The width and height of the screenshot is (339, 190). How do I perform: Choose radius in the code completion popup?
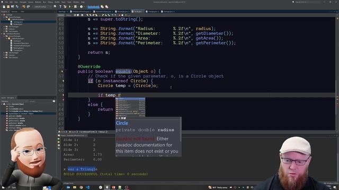[130, 99]
